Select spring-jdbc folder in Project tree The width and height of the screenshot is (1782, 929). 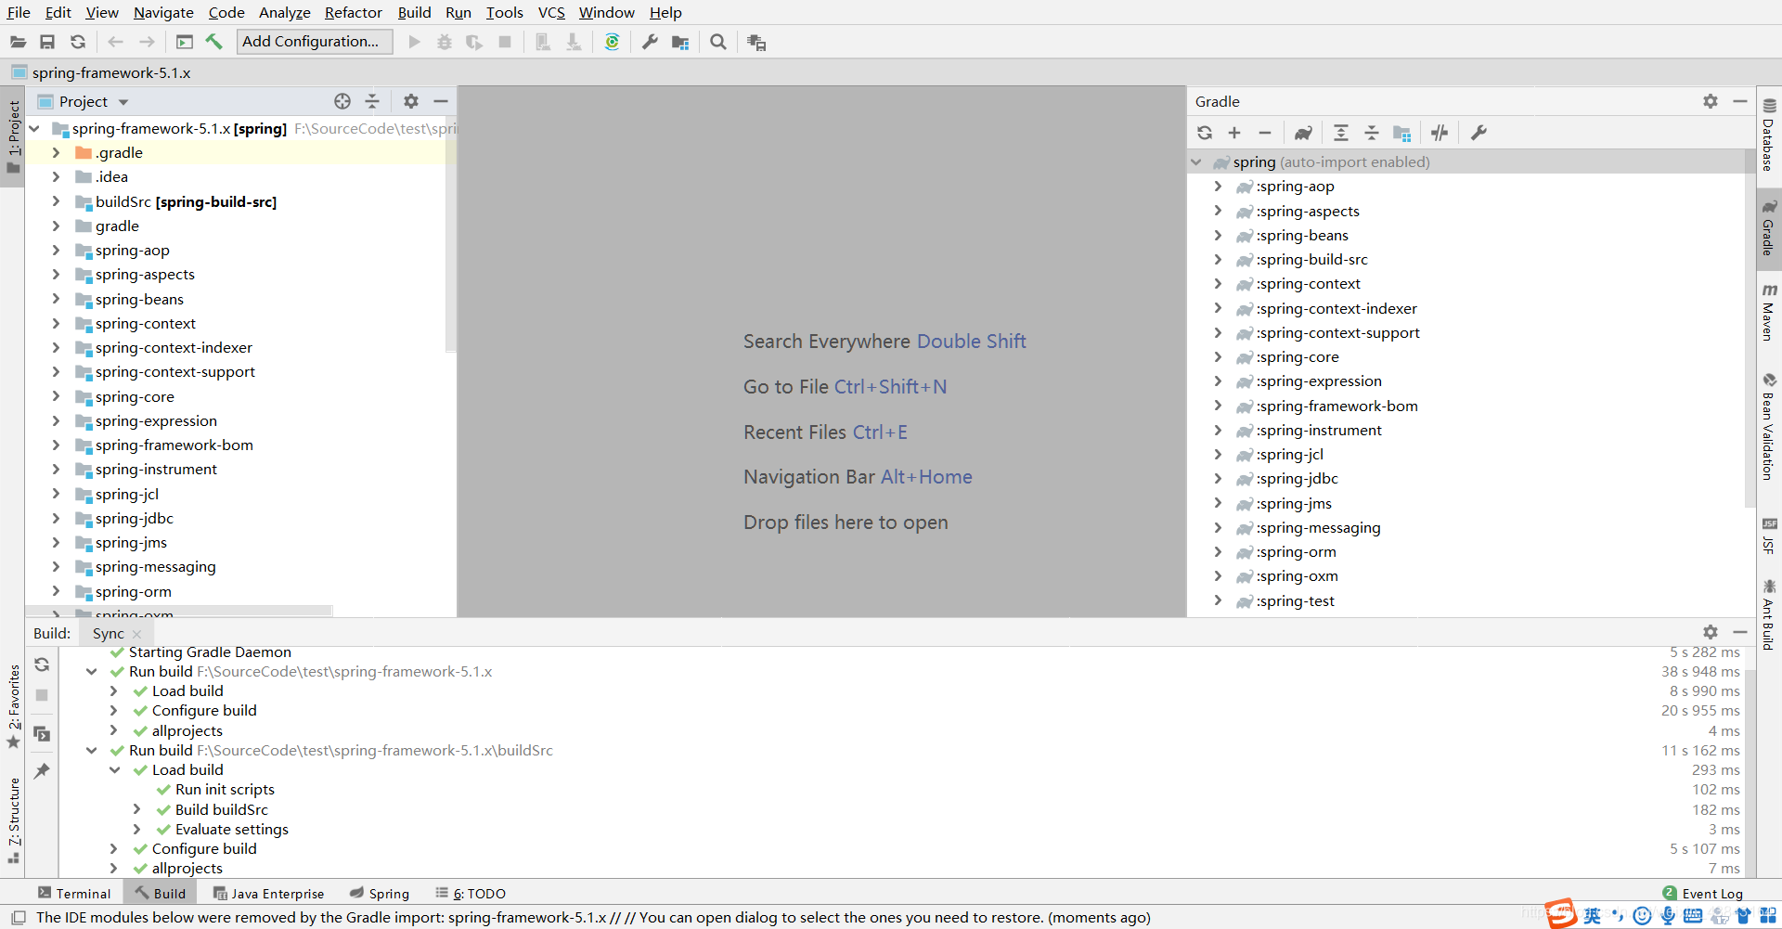coord(134,518)
